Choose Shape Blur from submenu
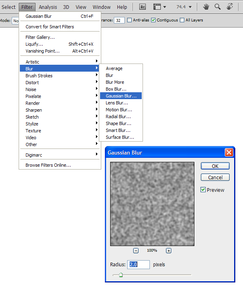 (121, 123)
